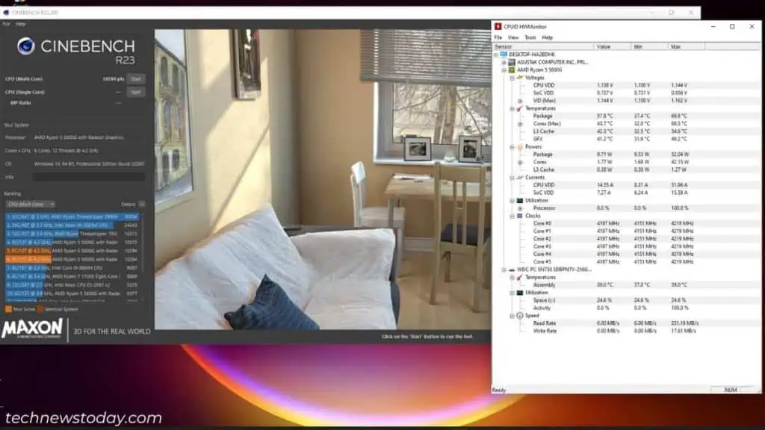Select the Ryzen 5 5600G row scoring 10573
This screenshot has height=430, width=765.
click(72, 243)
